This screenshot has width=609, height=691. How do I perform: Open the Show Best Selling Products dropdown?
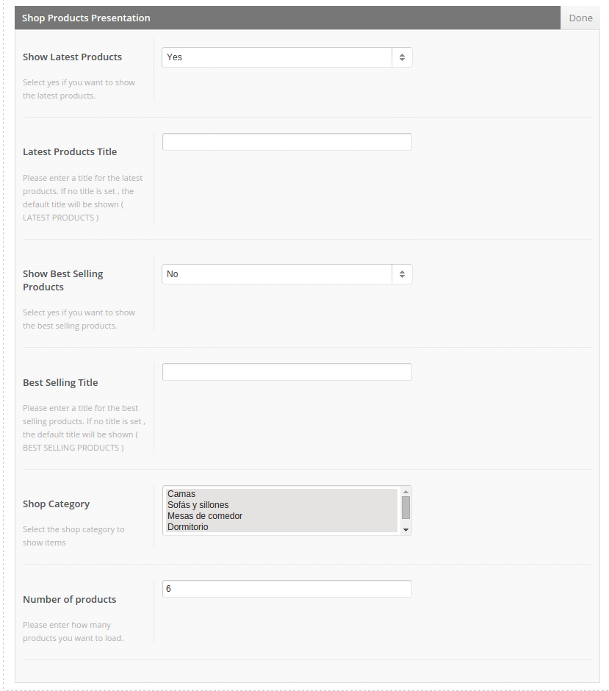point(287,274)
